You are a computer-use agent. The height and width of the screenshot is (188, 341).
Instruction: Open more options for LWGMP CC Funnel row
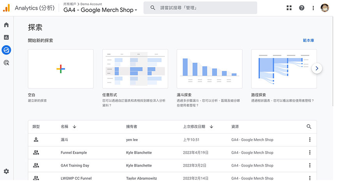(310, 178)
